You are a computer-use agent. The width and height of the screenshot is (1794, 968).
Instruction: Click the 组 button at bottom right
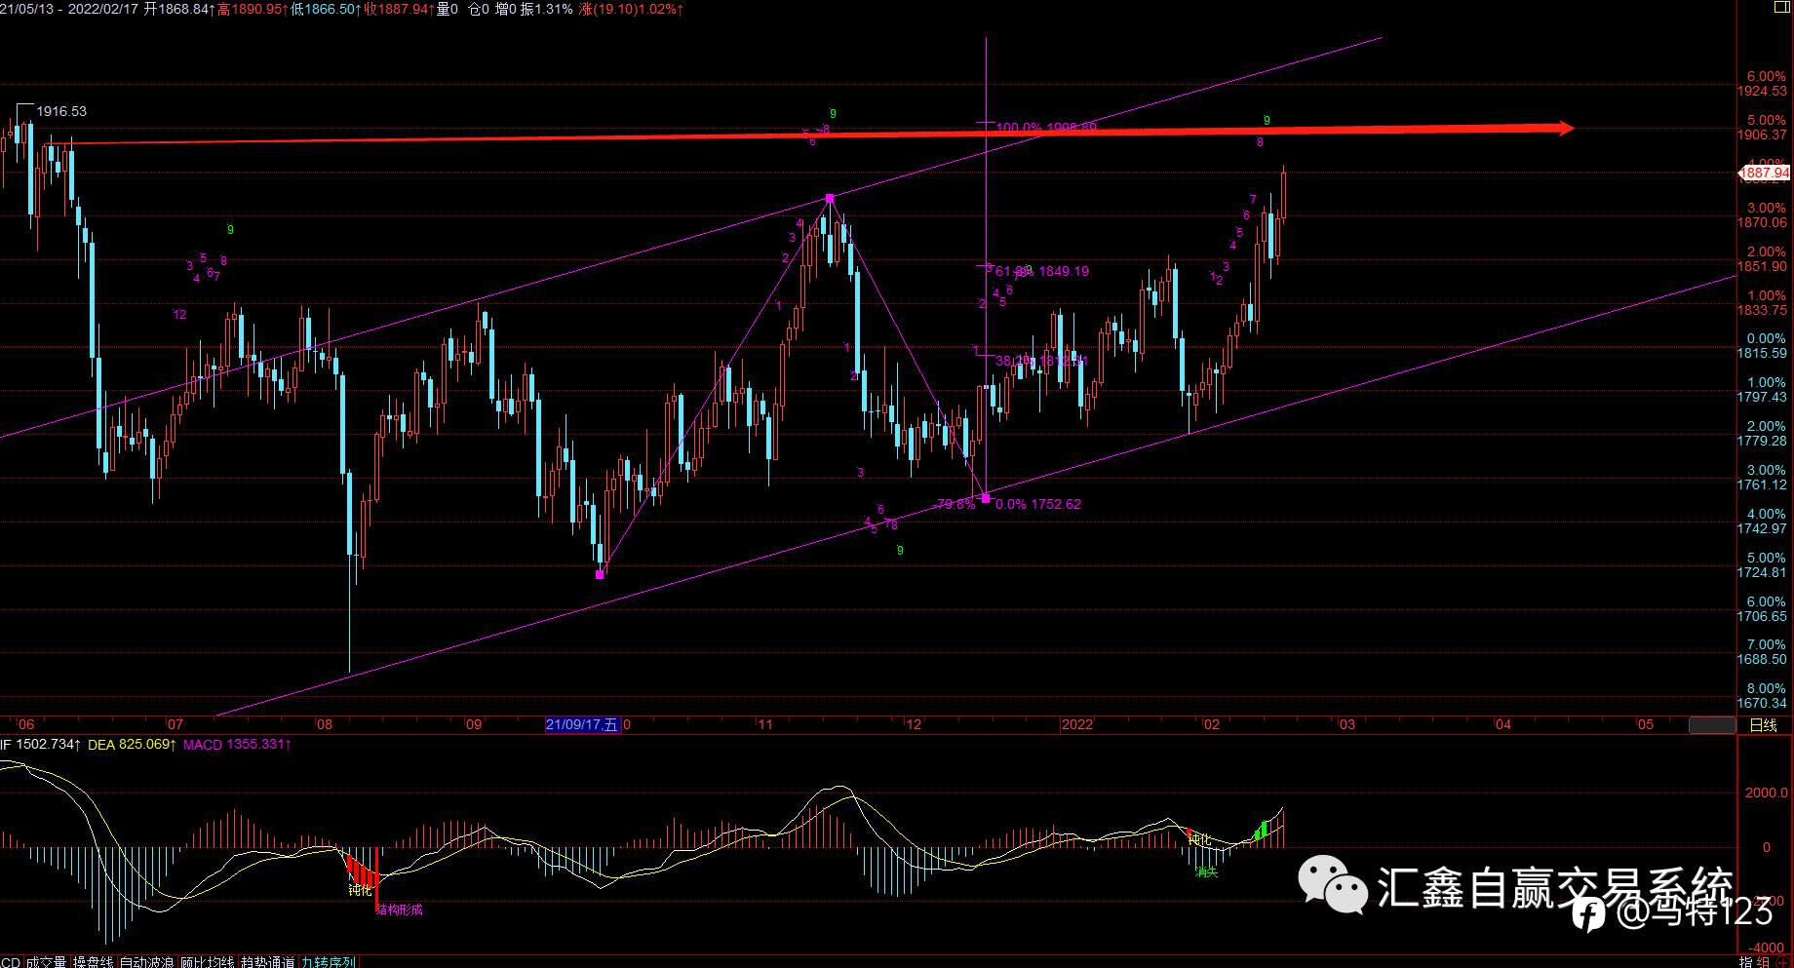pos(1764,962)
